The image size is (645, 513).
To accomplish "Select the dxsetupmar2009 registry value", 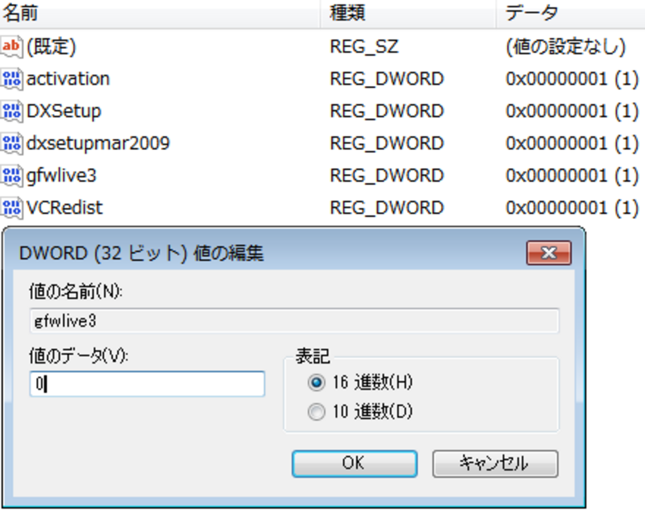I will 98,143.
